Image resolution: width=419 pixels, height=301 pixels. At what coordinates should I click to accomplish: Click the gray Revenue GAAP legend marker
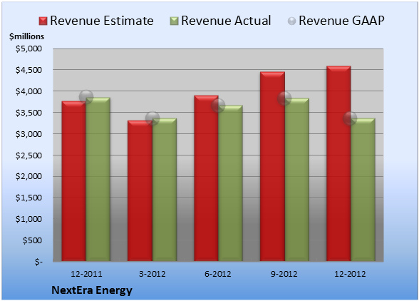click(291, 21)
